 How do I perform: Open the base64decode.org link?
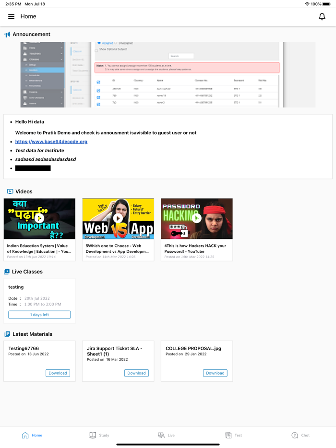[x=51, y=141]
